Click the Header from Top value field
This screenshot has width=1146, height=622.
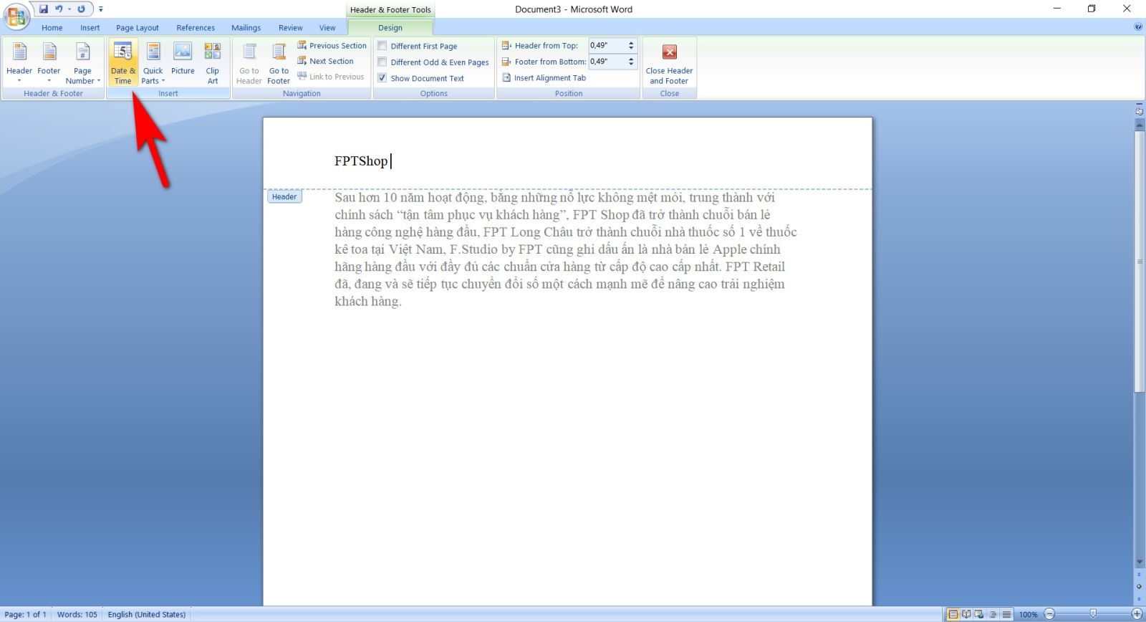[607, 45]
